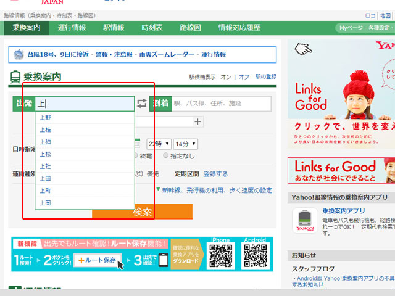Select the 指定なし radio button
Screen dimensions: 395x296
pyautogui.click(x=166, y=155)
